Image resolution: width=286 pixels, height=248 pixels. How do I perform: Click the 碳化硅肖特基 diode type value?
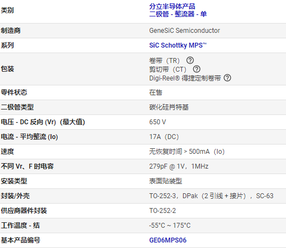169,107
